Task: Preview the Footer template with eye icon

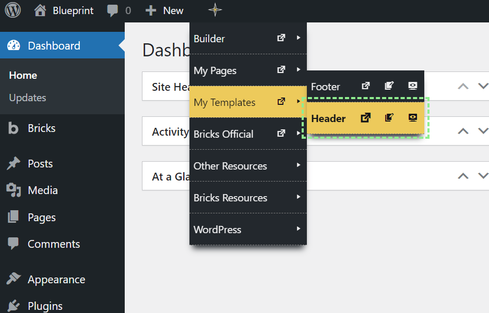Action: coord(413,86)
